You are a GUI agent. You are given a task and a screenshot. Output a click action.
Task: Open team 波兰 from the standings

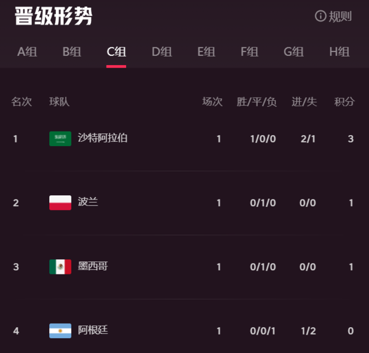88,202
